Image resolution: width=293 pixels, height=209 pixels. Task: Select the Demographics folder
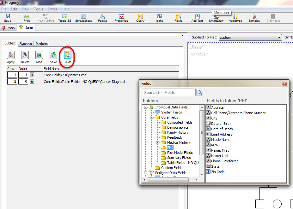178,127
